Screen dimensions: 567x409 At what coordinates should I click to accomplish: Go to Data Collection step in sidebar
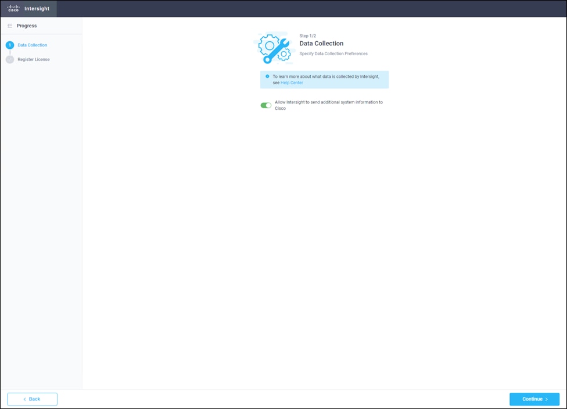[32, 45]
